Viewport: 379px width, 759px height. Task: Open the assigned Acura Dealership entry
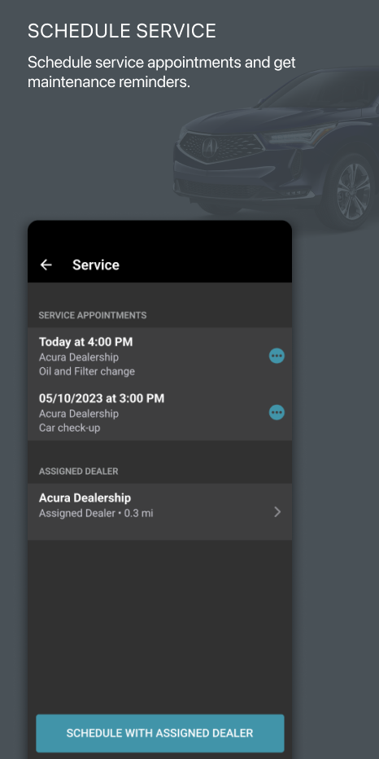tap(159, 511)
